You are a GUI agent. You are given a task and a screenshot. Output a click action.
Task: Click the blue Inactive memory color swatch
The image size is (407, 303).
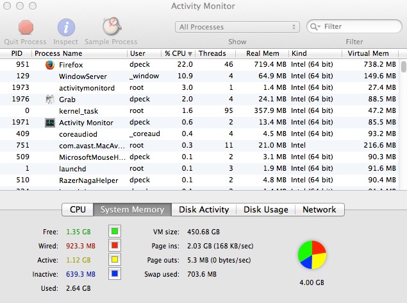click(115, 273)
